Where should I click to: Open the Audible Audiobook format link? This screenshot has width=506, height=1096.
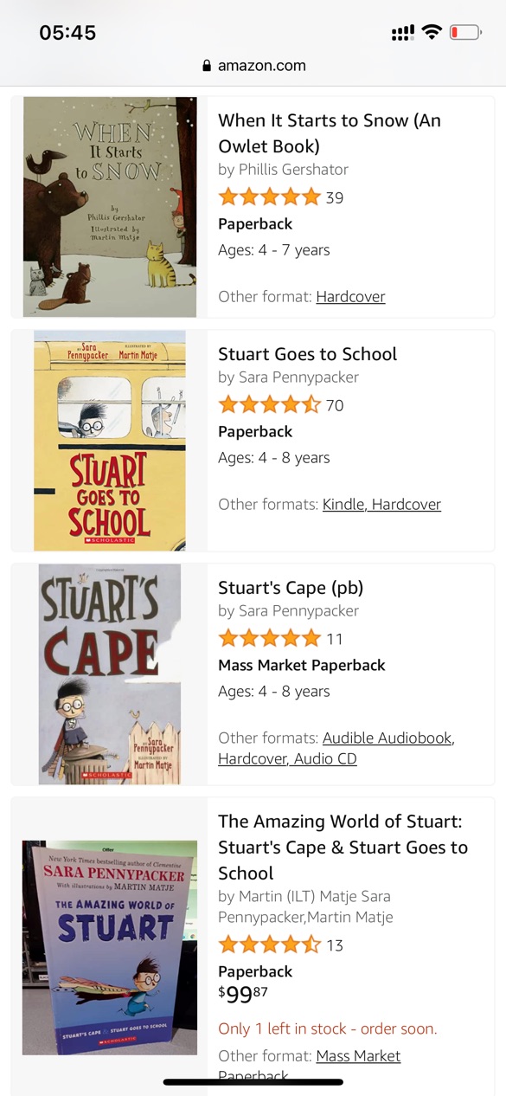388,738
